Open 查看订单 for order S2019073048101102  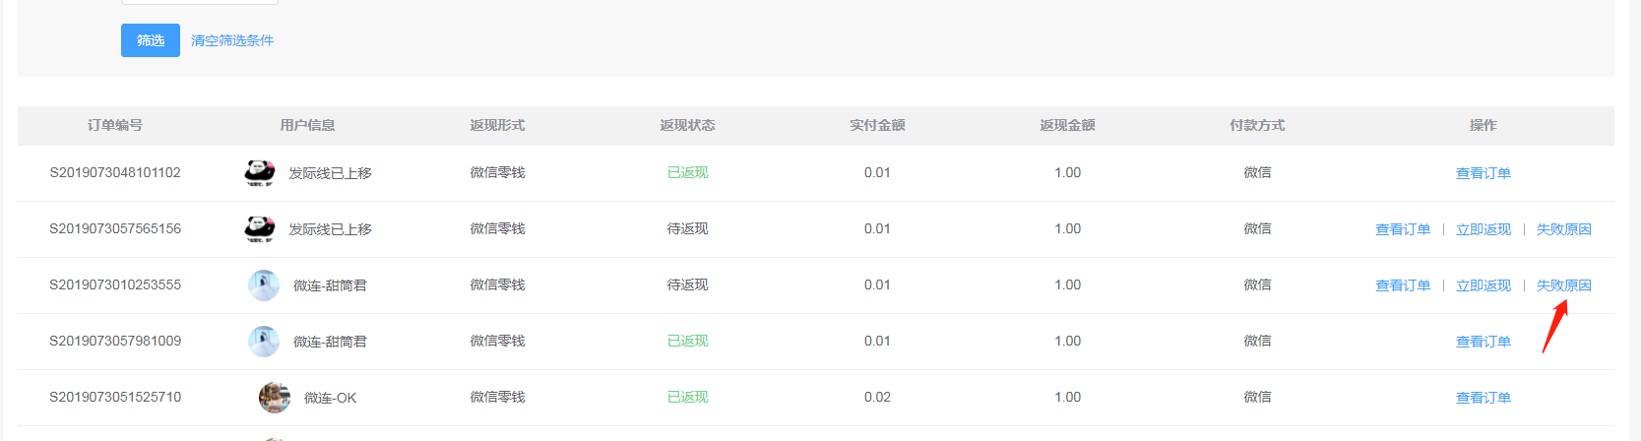pos(1483,173)
